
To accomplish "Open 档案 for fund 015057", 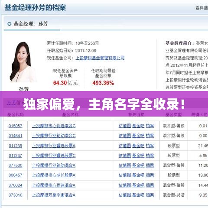I will click(150, 126).
